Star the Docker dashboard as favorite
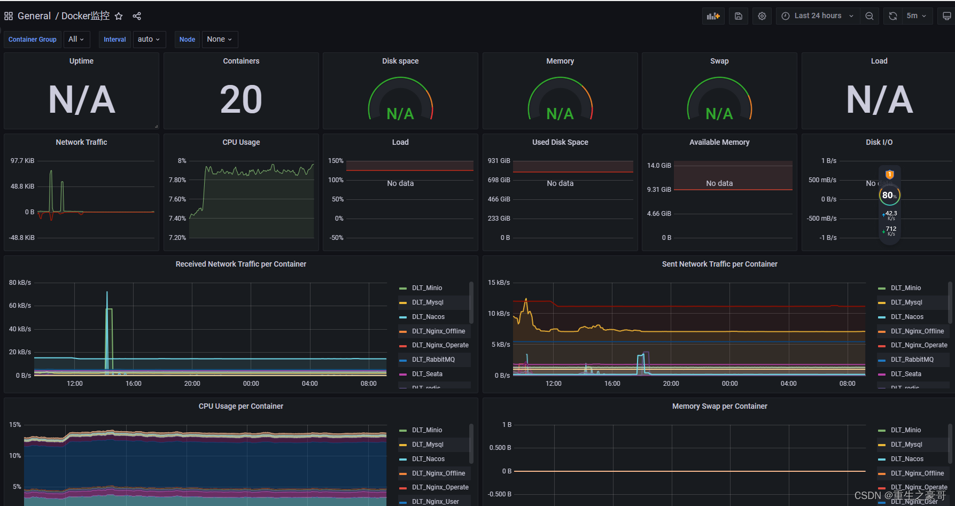955x506 pixels. point(119,16)
